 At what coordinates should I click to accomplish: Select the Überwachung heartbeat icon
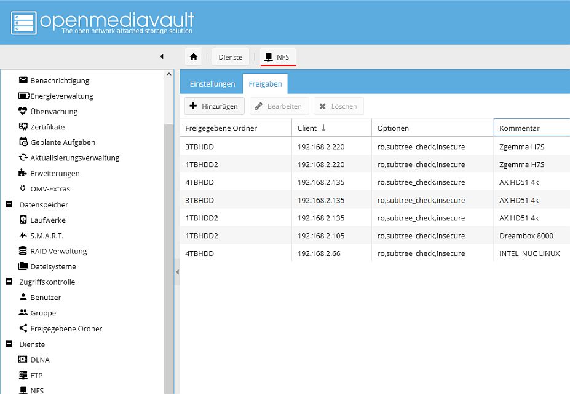pyautogui.click(x=23, y=112)
